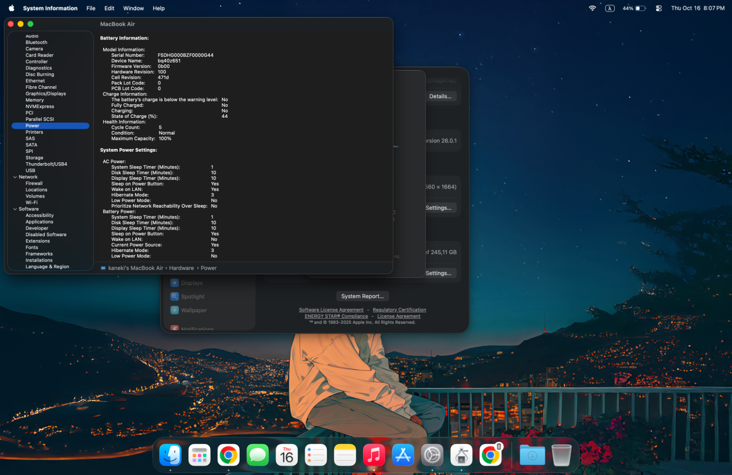Screen dimensions: 732x475
Task: Open the Calendar dock icon
Action: [x=286, y=455]
